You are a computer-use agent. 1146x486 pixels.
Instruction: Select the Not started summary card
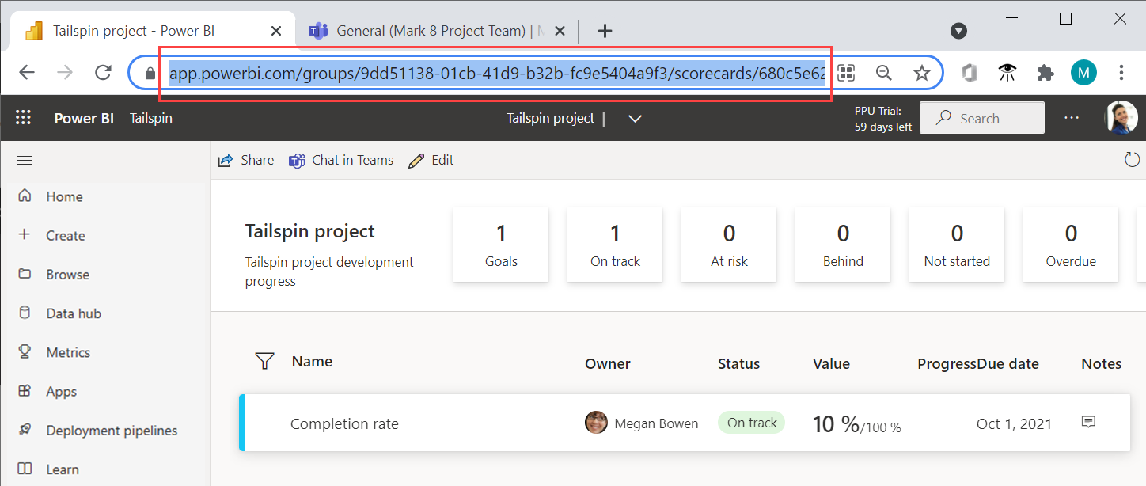tap(957, 245)
